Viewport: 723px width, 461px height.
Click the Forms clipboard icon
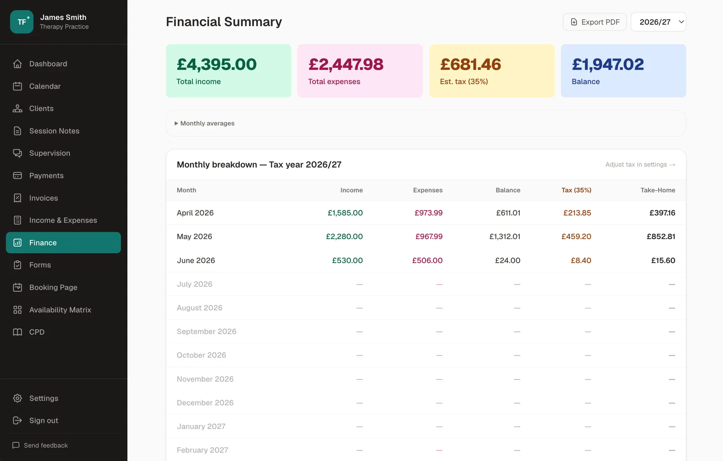[18, 265]
